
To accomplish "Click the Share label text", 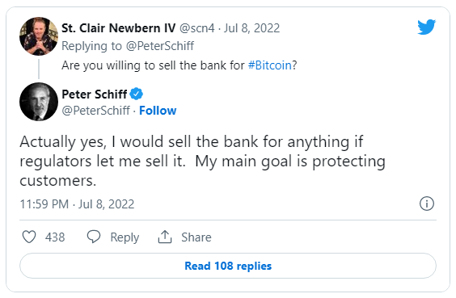I will (196, 237).
